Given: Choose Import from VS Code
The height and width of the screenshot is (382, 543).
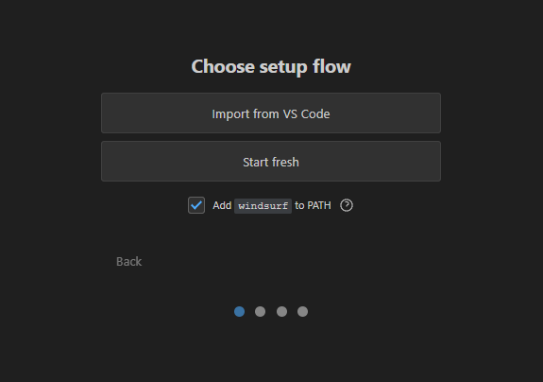Looking at the screenshot, I should (271, 113).
